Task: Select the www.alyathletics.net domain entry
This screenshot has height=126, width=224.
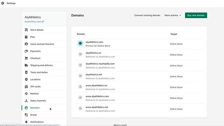Action: click(x=139, y=109)
